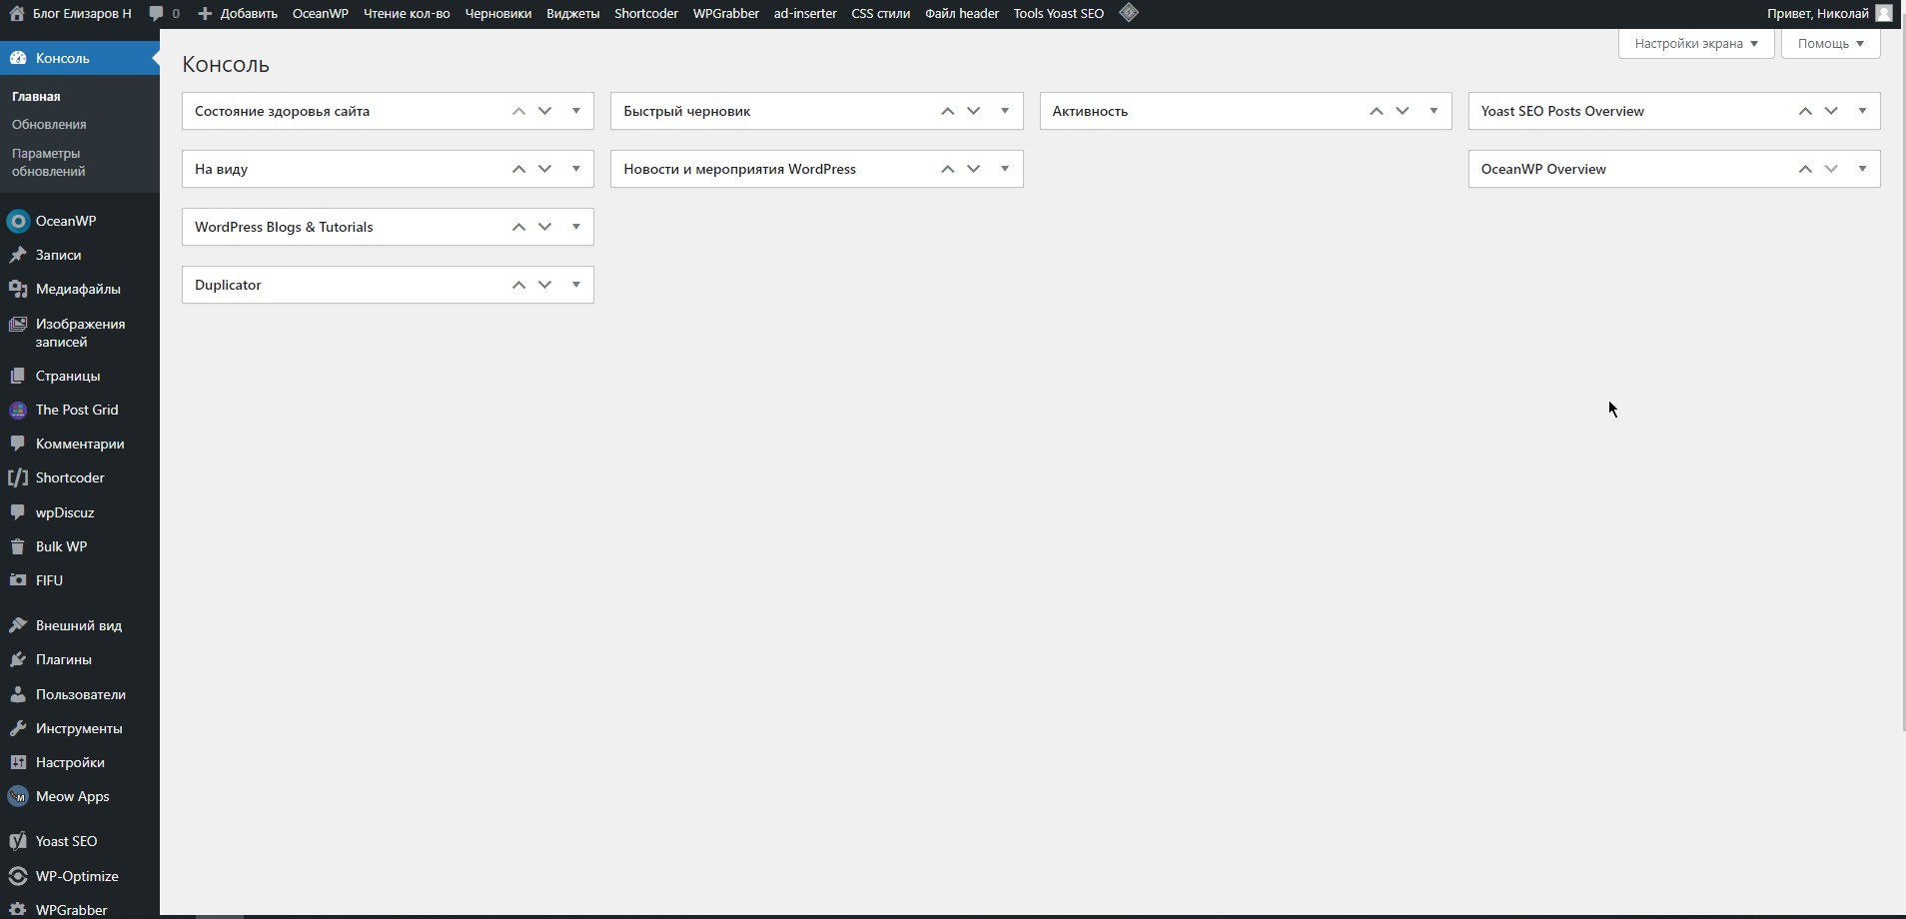1906x919 pixels.
Task: Move Состояние здоровья сайта panel down
Action: click(545, 111)
